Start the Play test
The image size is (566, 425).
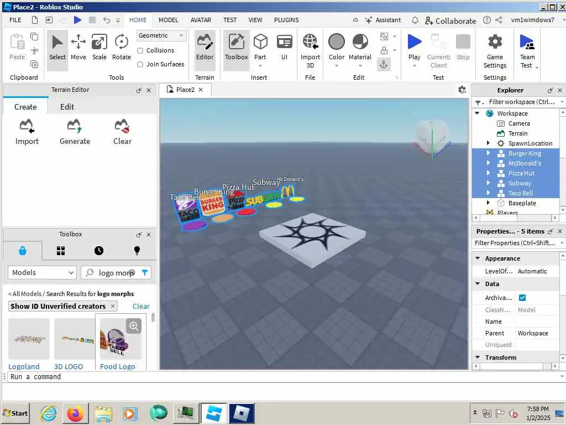pos(415,46)
